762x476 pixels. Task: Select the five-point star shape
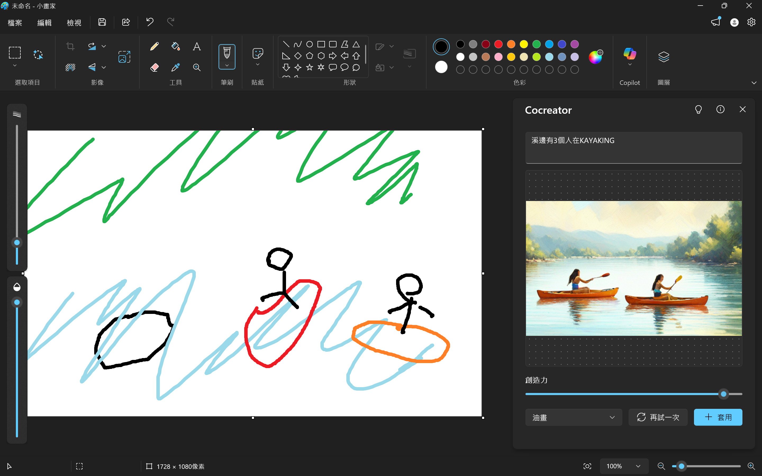click(x=310, y=67)
